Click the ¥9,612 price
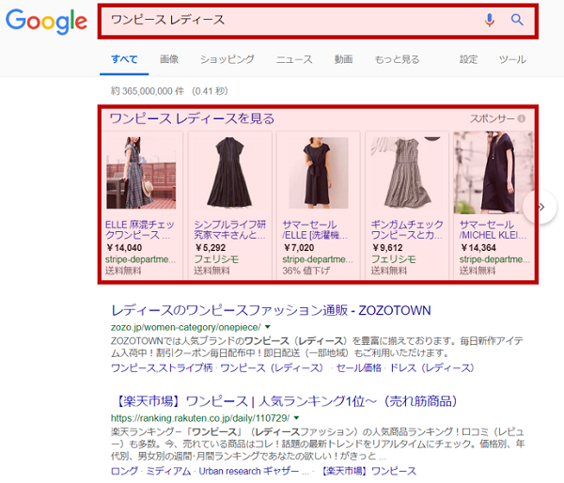564x483 pixels. [x=387, y=248]
